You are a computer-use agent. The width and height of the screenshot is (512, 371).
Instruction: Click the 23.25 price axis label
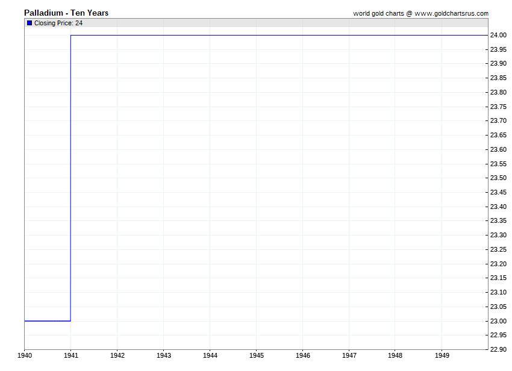(x=499, y=249)
